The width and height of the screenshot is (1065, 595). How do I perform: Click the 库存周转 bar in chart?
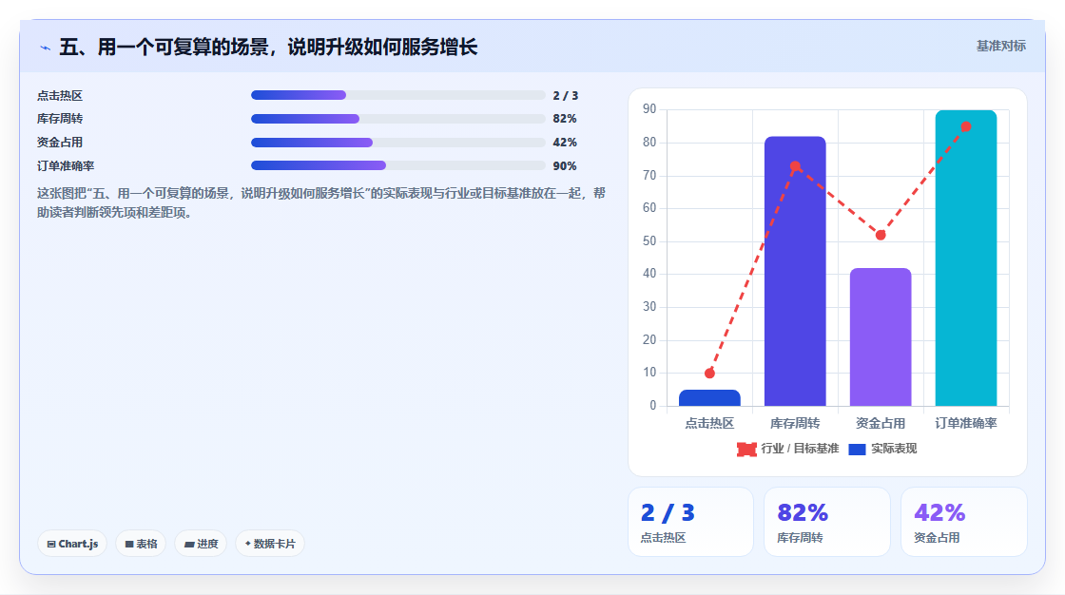point(795,272)
